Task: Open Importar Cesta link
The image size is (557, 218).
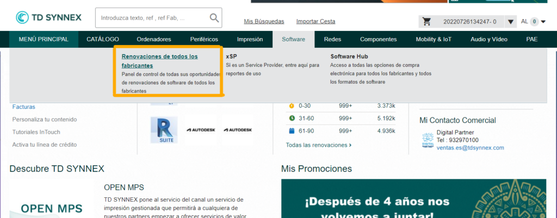Action: (316, 21)
